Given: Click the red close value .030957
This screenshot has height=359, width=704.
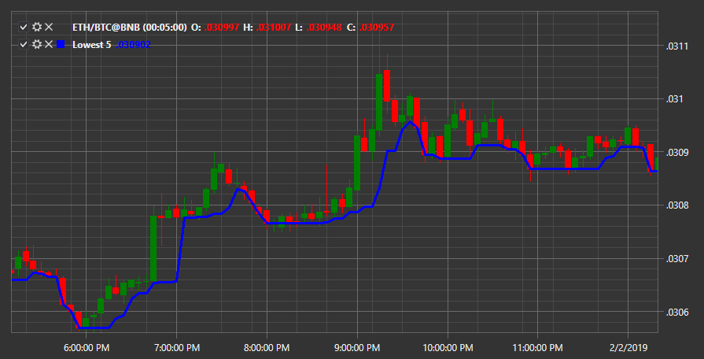Looking at the screenshot, I should pos(377,28).
